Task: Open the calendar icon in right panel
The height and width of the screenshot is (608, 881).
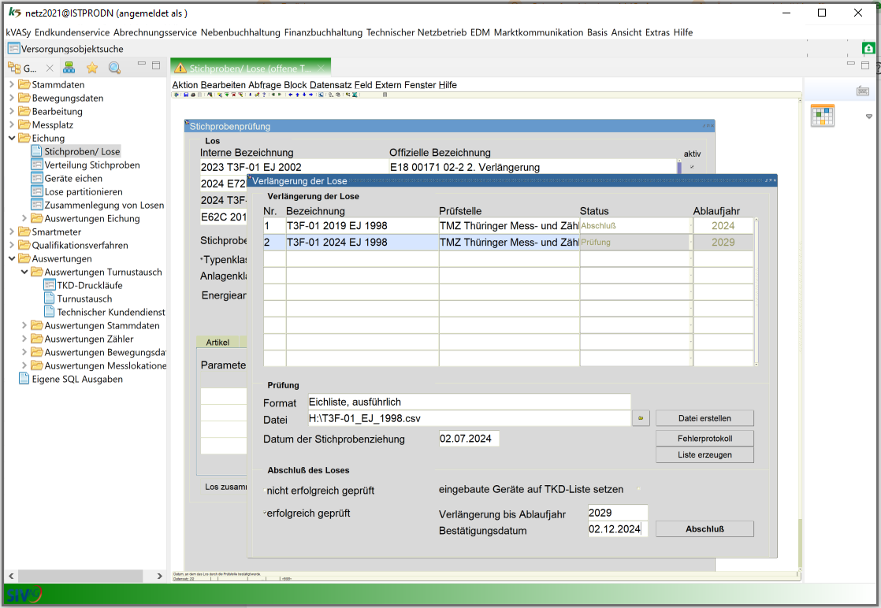Action: 823,116
